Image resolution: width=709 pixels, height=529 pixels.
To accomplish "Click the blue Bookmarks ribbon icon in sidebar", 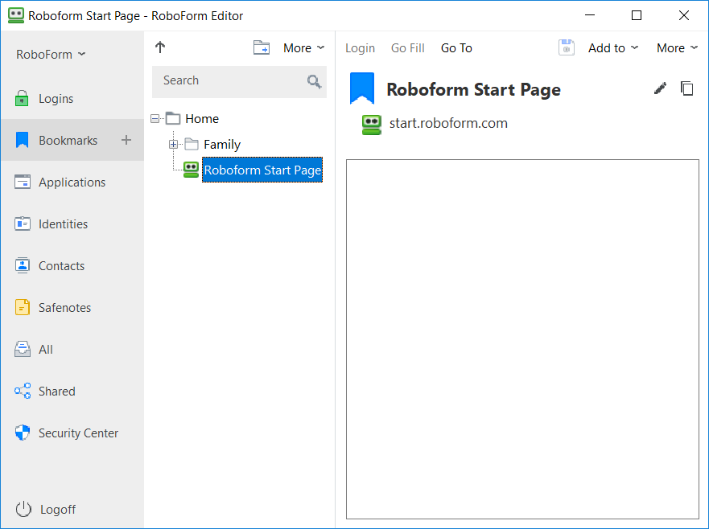I will coord(22,140).
